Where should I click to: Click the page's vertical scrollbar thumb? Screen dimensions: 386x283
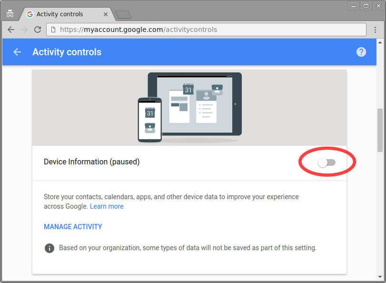(x=379, y=130)
